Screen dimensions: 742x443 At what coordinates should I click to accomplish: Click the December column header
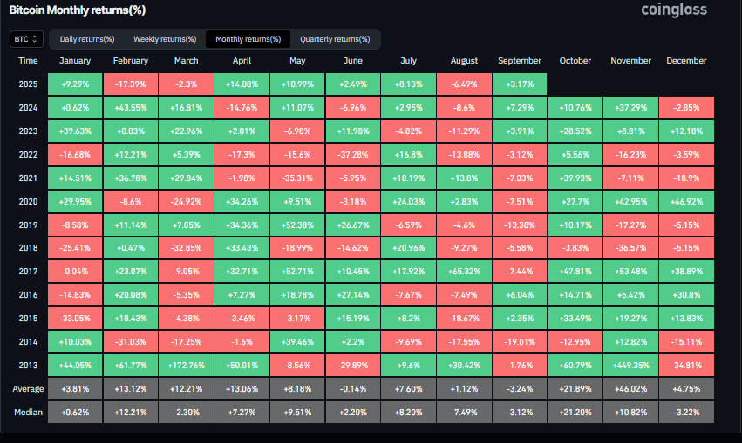[x=687, y=61]
